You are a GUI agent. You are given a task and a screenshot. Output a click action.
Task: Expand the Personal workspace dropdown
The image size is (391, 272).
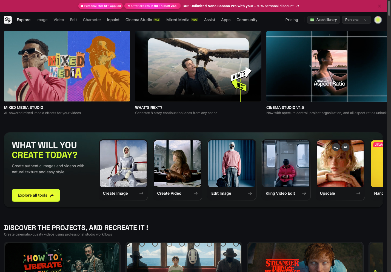click(356, 20)
